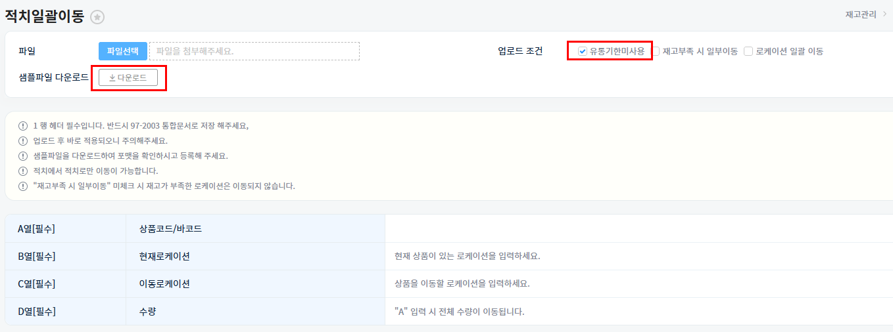The height and width of the screenshot is (332, 893).
Task: Uncheck the 유통기한미사용 checkbox
Action: click(583, 51)
